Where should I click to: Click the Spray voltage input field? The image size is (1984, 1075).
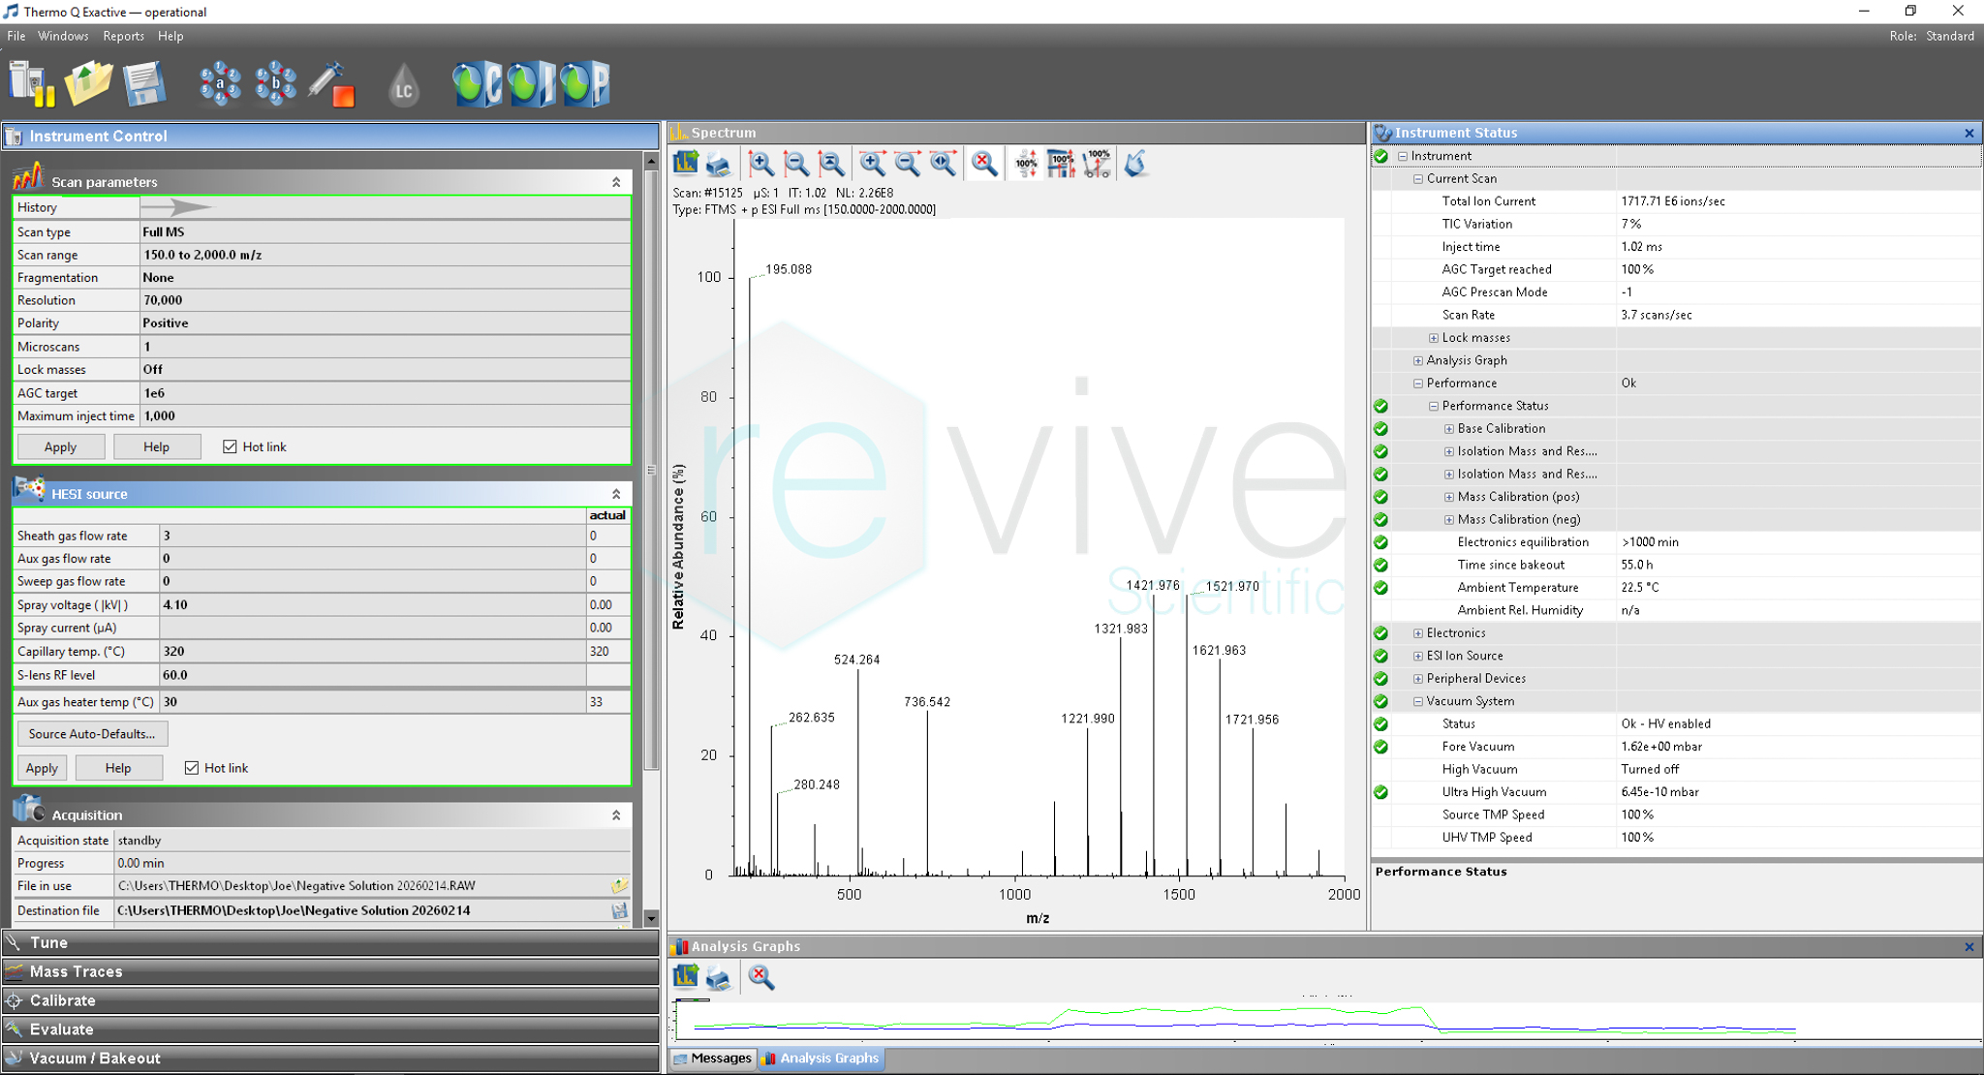click(372, 604)
